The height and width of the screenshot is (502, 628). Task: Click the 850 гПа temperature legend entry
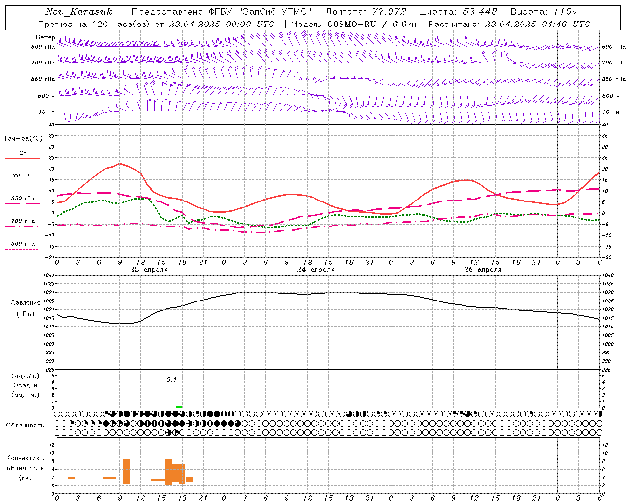pyautogui.click(x=23, y=199)
